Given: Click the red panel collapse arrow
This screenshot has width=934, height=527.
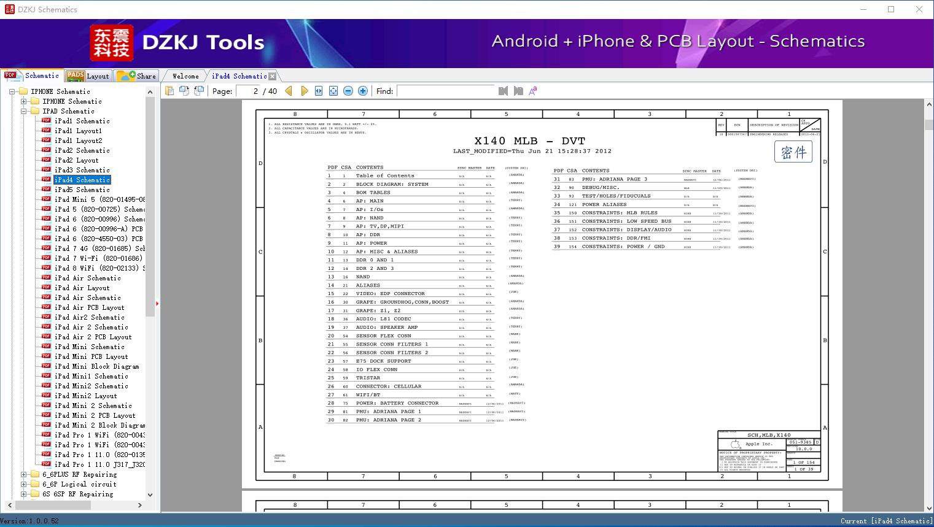Looking at the screenshot, I should coord(157,303).
